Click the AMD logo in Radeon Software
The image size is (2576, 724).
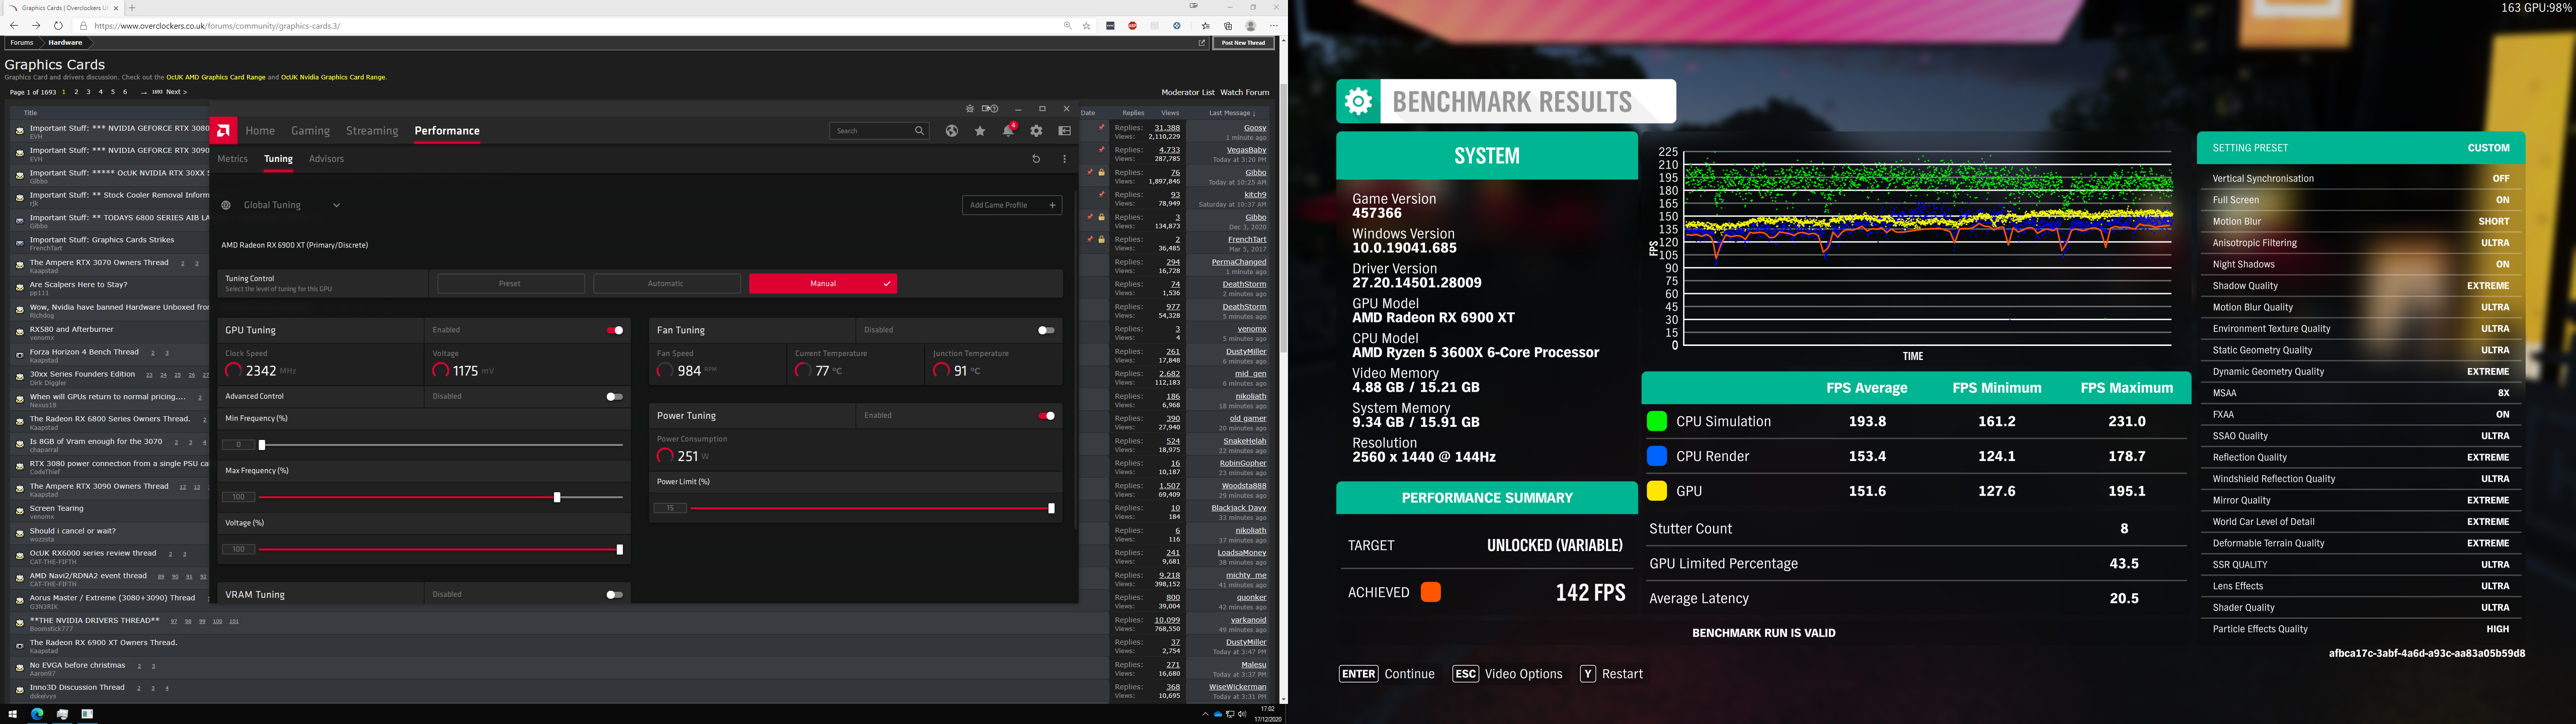(x=224, y=130)
